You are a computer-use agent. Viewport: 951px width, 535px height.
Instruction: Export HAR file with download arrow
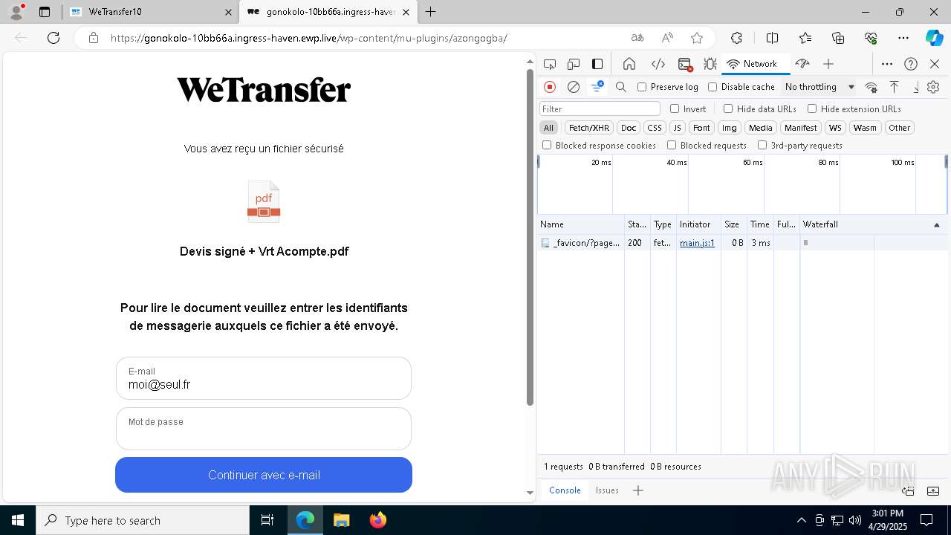coord(916,87)
